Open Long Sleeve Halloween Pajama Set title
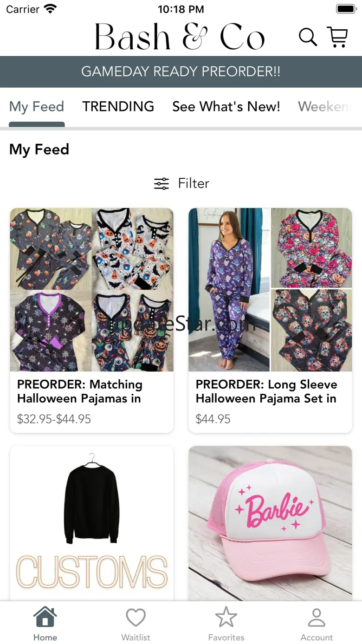Image resolution: width=362 pixels, height=644 pixels. tap(266, 391)
